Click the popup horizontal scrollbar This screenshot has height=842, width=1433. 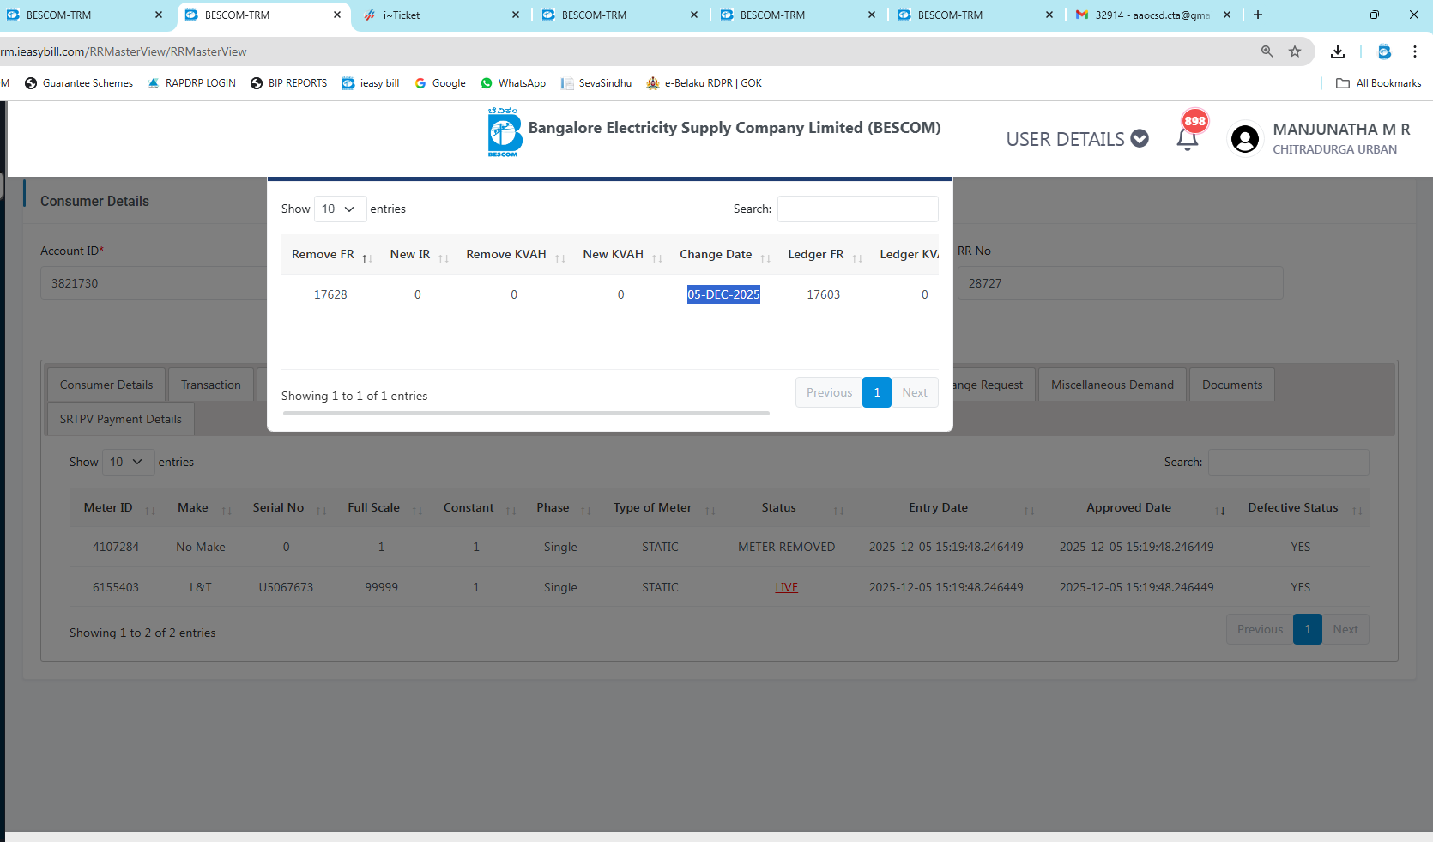pos(526,413)
